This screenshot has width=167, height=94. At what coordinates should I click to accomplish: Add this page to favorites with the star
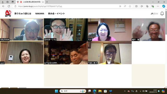pyautogui.click(x=130, y=6)
